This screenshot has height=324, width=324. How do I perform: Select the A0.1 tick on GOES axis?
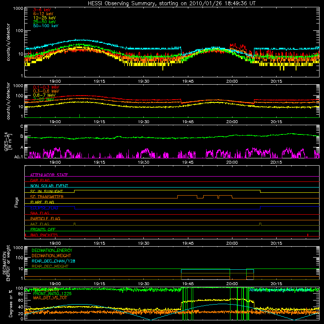pos(19,157)
